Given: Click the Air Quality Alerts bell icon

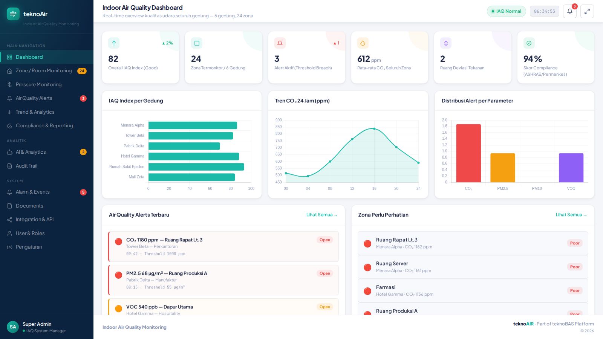Looking at the screenshot, I should pyautogui.click(x=10, y=98).
